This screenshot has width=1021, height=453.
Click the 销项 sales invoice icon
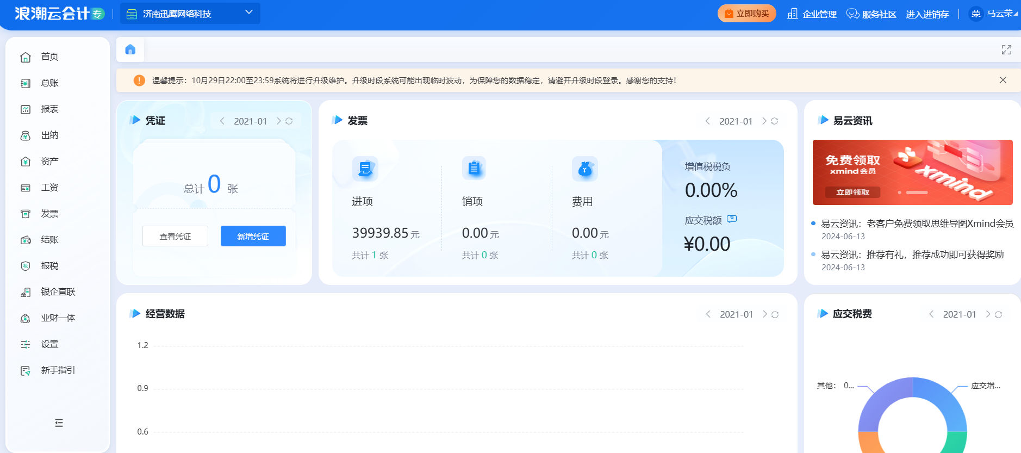474,169
